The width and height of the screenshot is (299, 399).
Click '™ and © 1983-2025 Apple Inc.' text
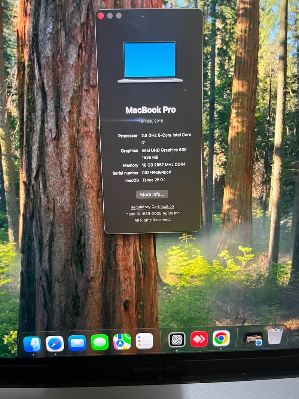point(152,213)
